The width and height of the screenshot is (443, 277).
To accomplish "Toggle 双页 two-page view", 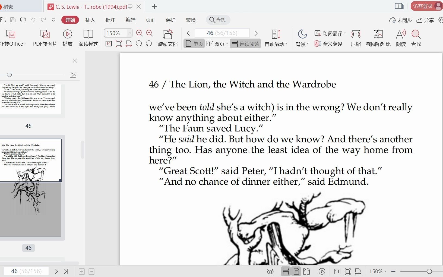I will click(x=216, y=44).
